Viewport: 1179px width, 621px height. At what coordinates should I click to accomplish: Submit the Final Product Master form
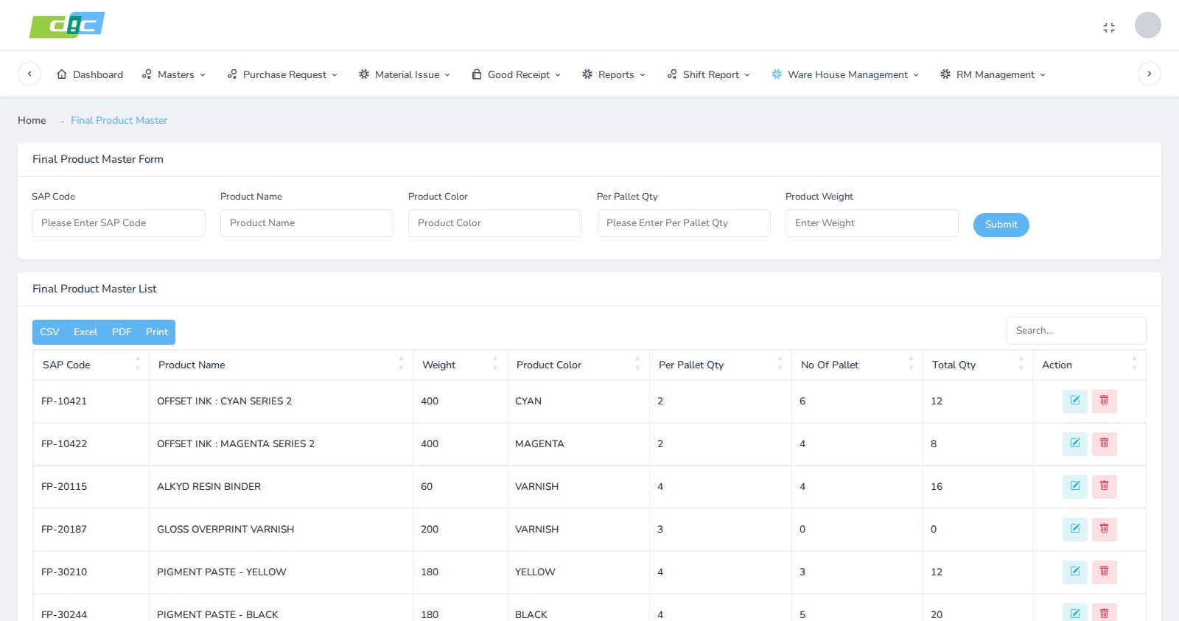pyautogui.click(x=1001, y=225)
